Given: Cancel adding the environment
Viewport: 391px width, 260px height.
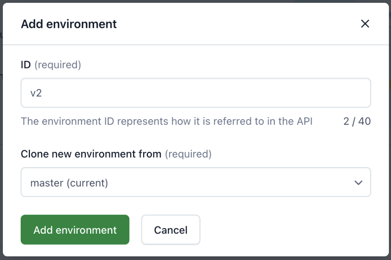Looking at the screenshot, I should coord(170,230).
